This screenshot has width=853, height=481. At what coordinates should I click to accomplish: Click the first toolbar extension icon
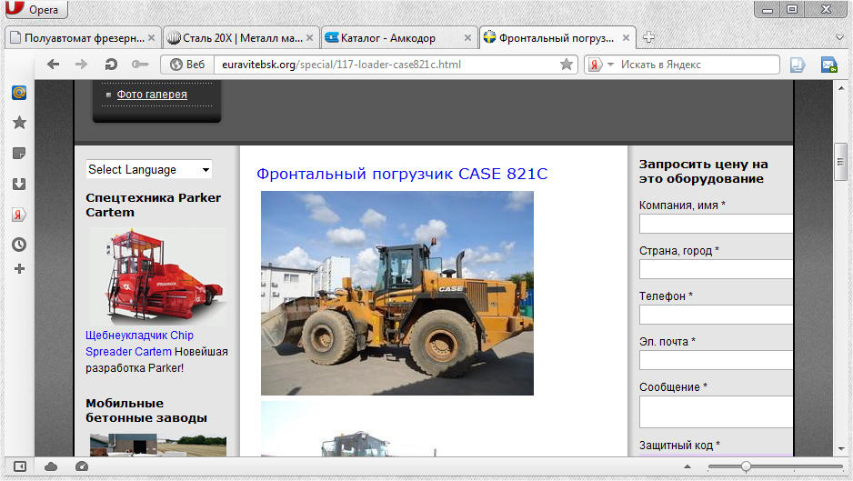pos(797,65)
